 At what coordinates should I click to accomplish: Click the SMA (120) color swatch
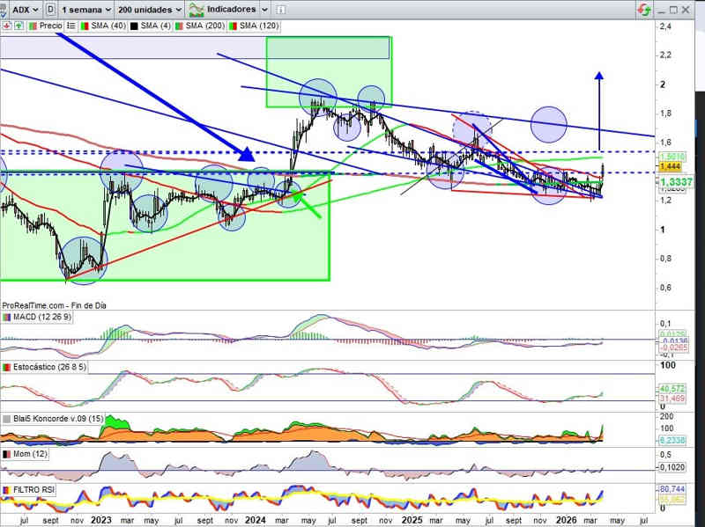[233, 26]
